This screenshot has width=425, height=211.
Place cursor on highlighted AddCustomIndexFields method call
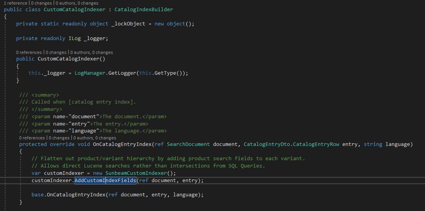point(105,181)
